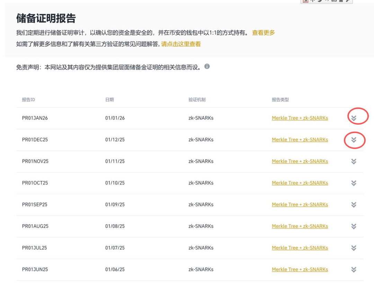
Task: Expand the PR01JUN25 report row
Action: (x=354, y=269)
